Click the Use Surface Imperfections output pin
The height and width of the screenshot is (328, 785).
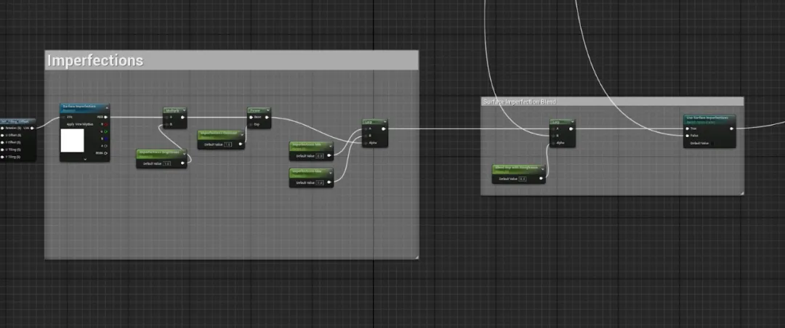[731, 128]
